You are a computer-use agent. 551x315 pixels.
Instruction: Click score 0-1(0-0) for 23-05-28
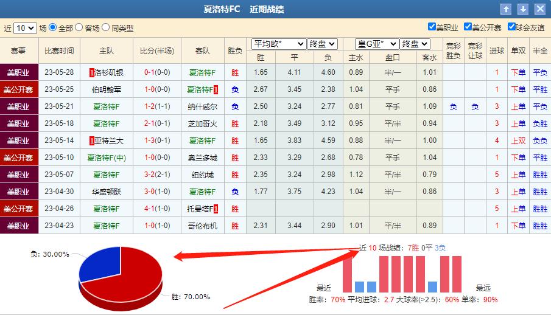[157, 72]
